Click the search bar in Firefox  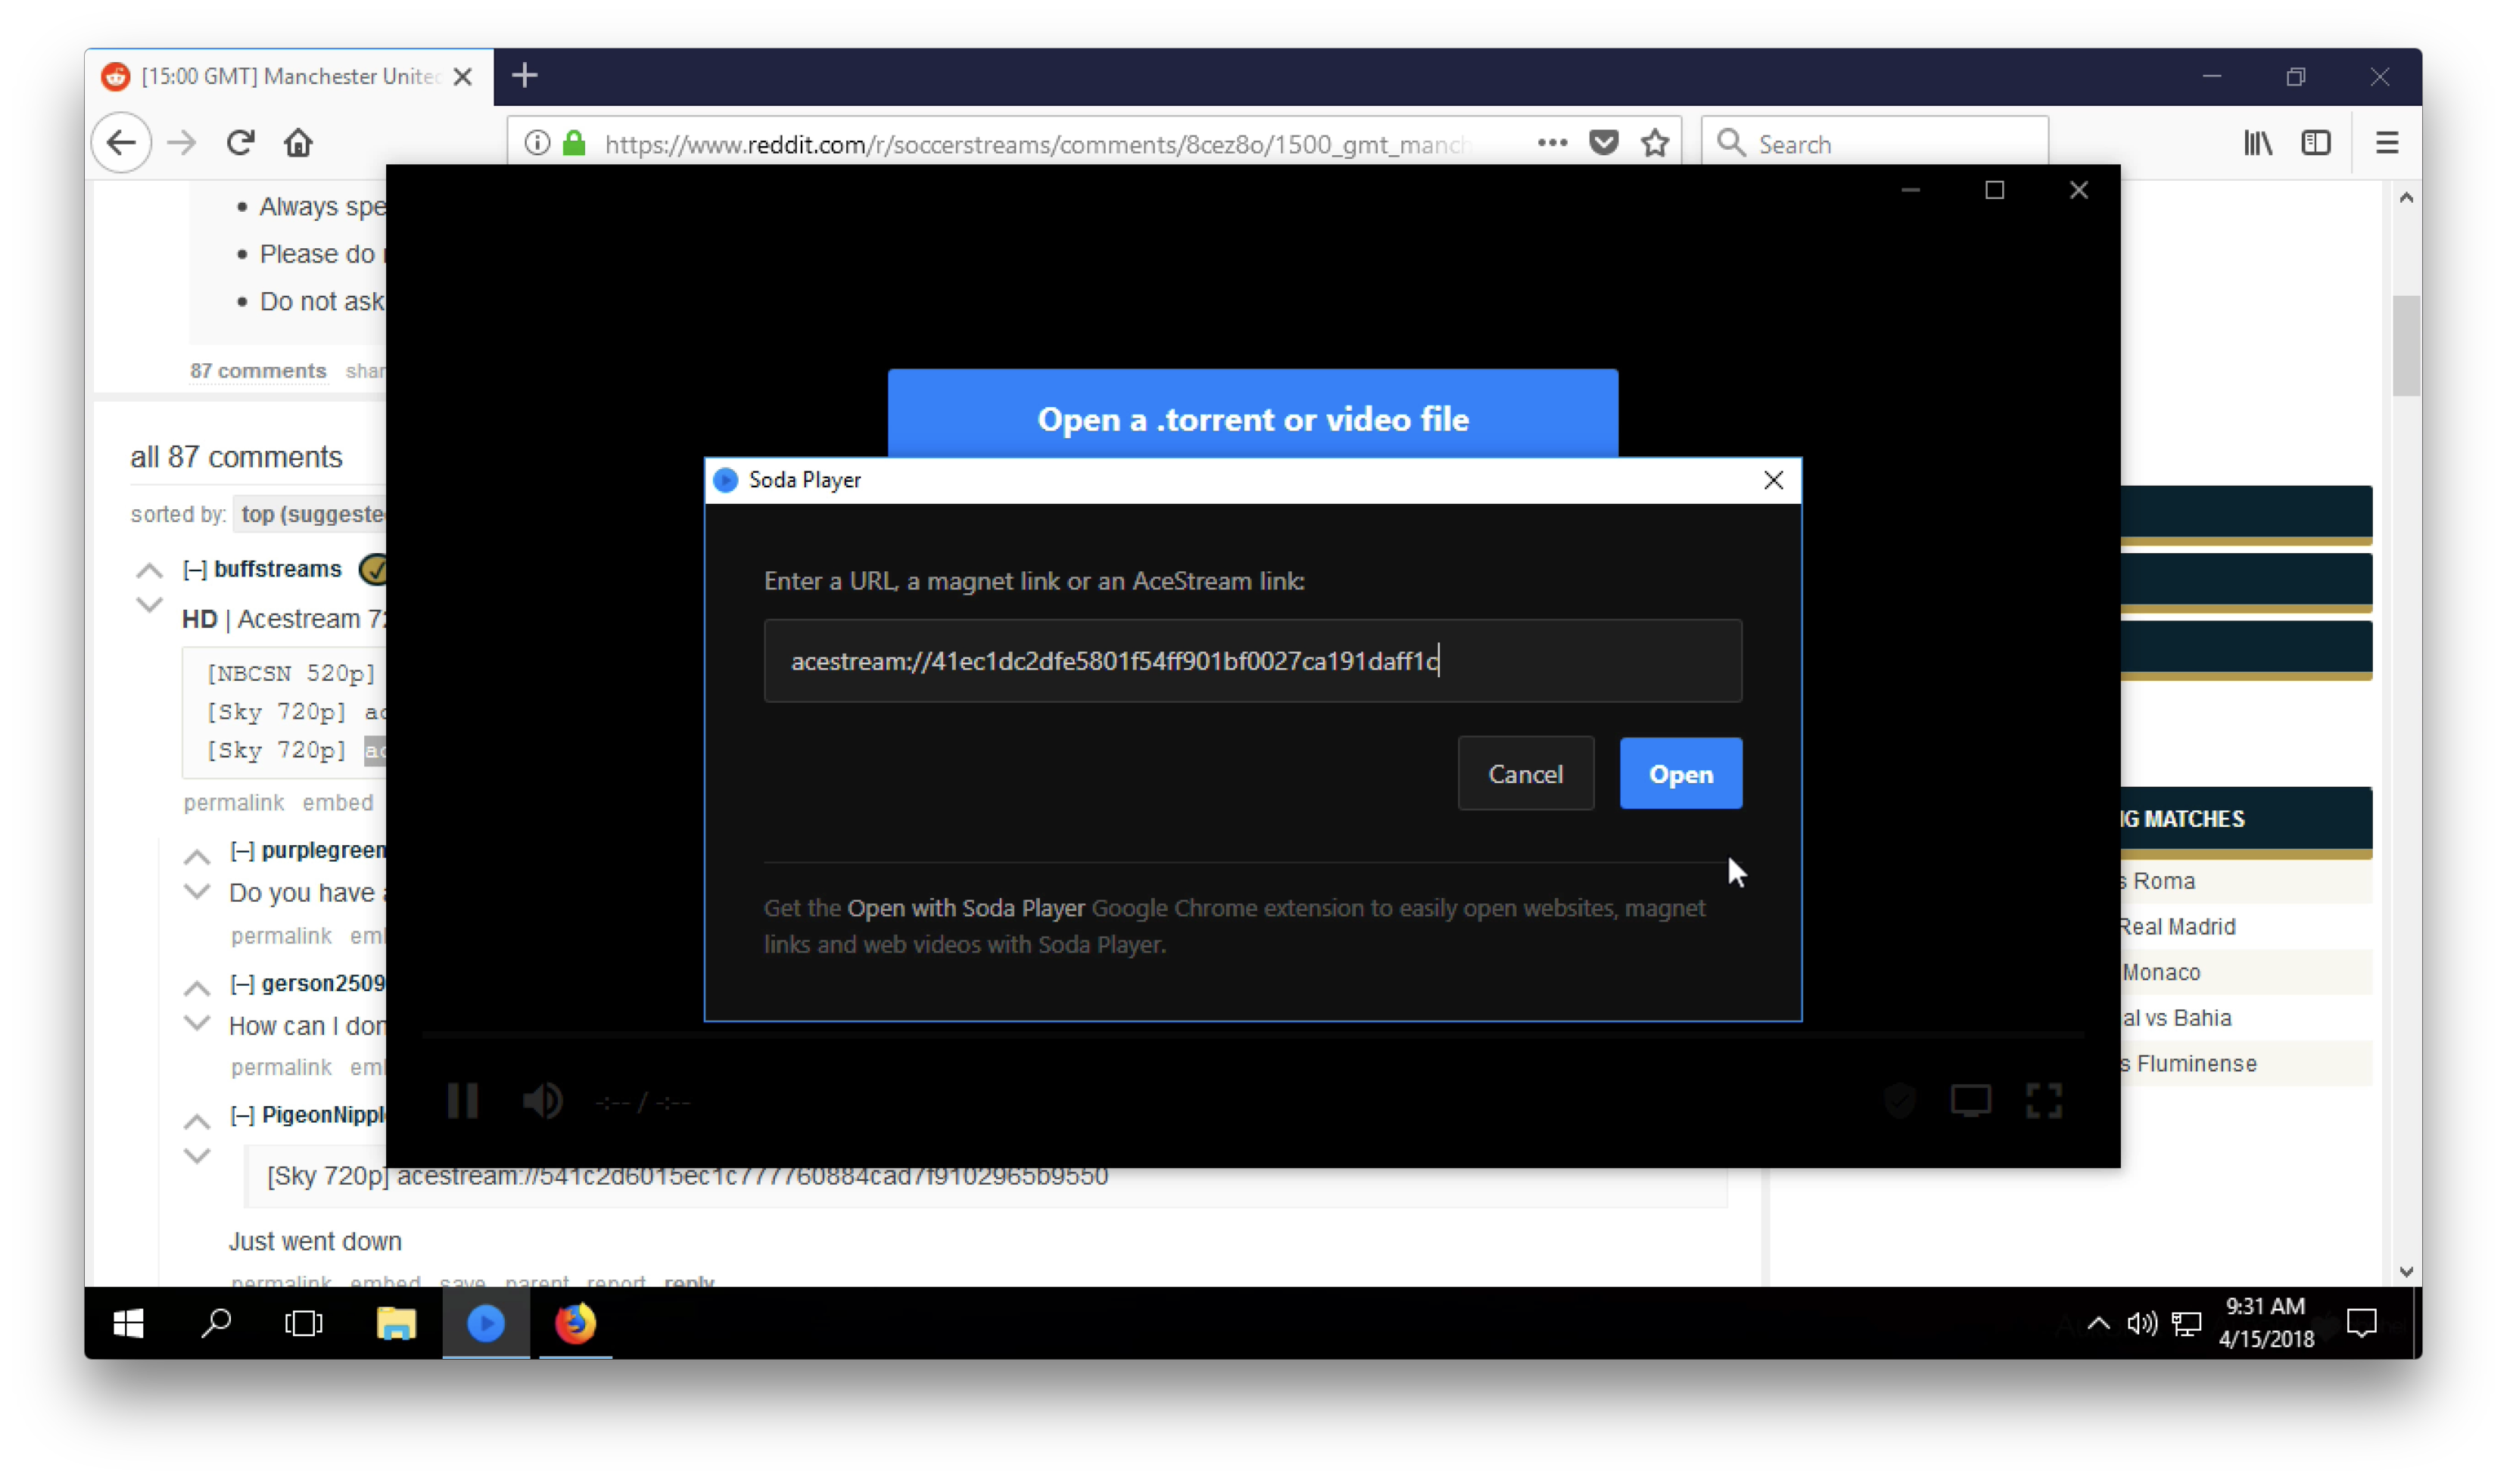click(x=1873, y=145)
